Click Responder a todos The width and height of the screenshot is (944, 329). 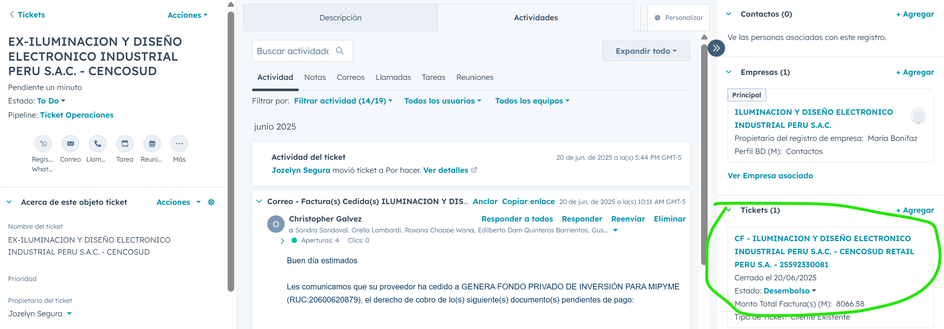pyautogui.click(x=517, y=219)
